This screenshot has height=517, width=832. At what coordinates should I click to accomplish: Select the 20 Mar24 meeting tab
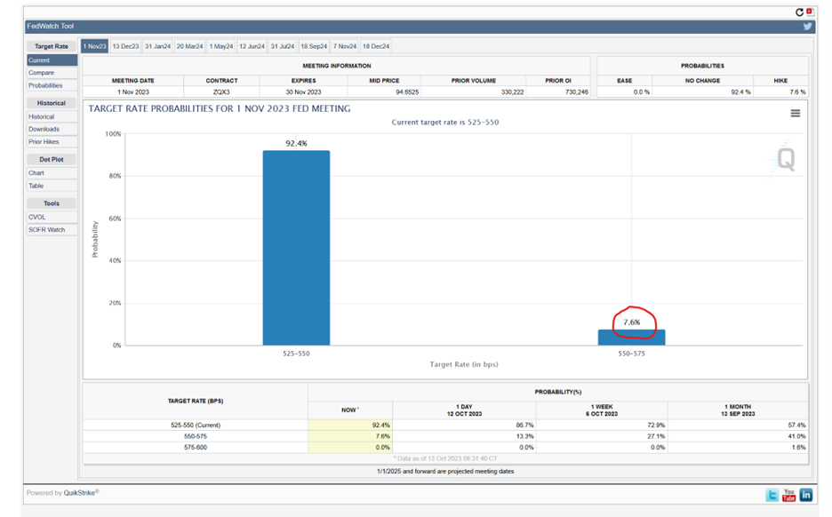pyautogui.click(x=189, y=46)
